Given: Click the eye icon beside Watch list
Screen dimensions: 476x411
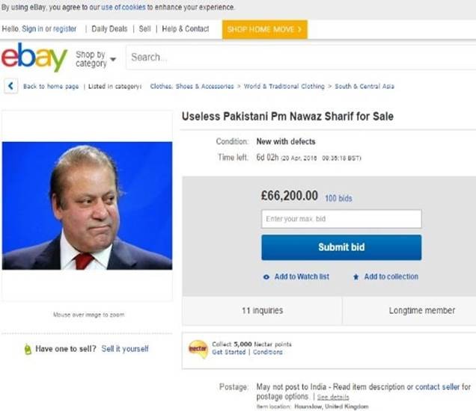Looking at the screenshot, I should 266,277.
